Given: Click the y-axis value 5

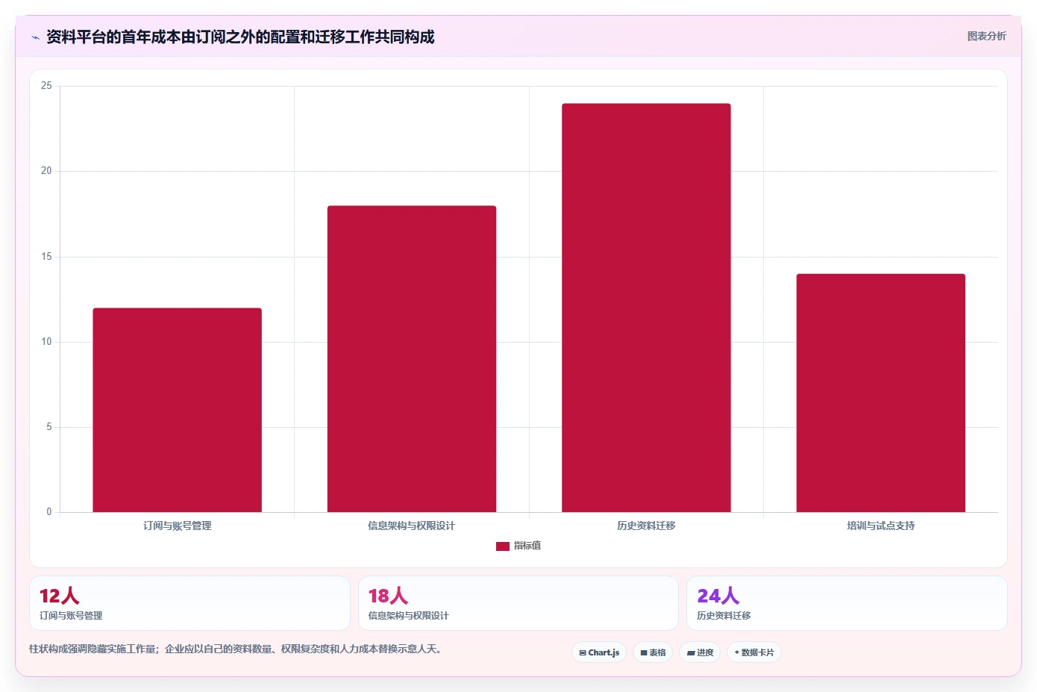Looking at the screenshot, I should pos(49,427).
